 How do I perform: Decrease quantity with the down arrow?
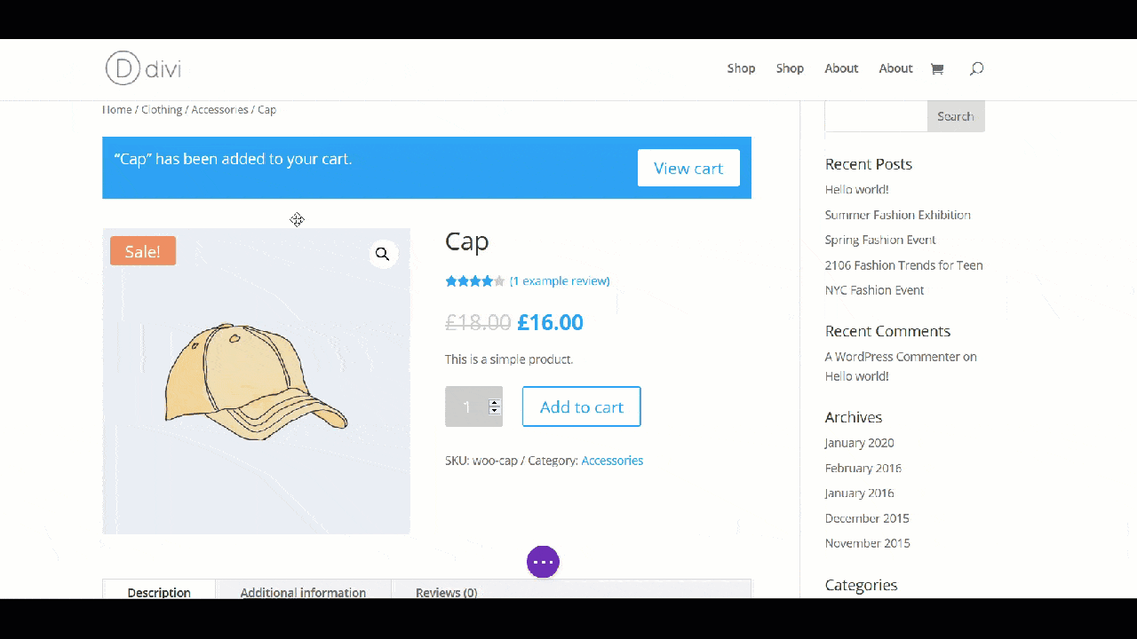[495, 411]
